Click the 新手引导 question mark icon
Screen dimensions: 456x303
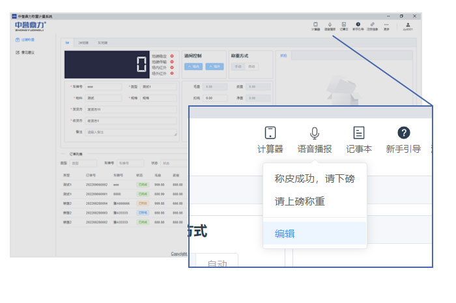(403, 133)
